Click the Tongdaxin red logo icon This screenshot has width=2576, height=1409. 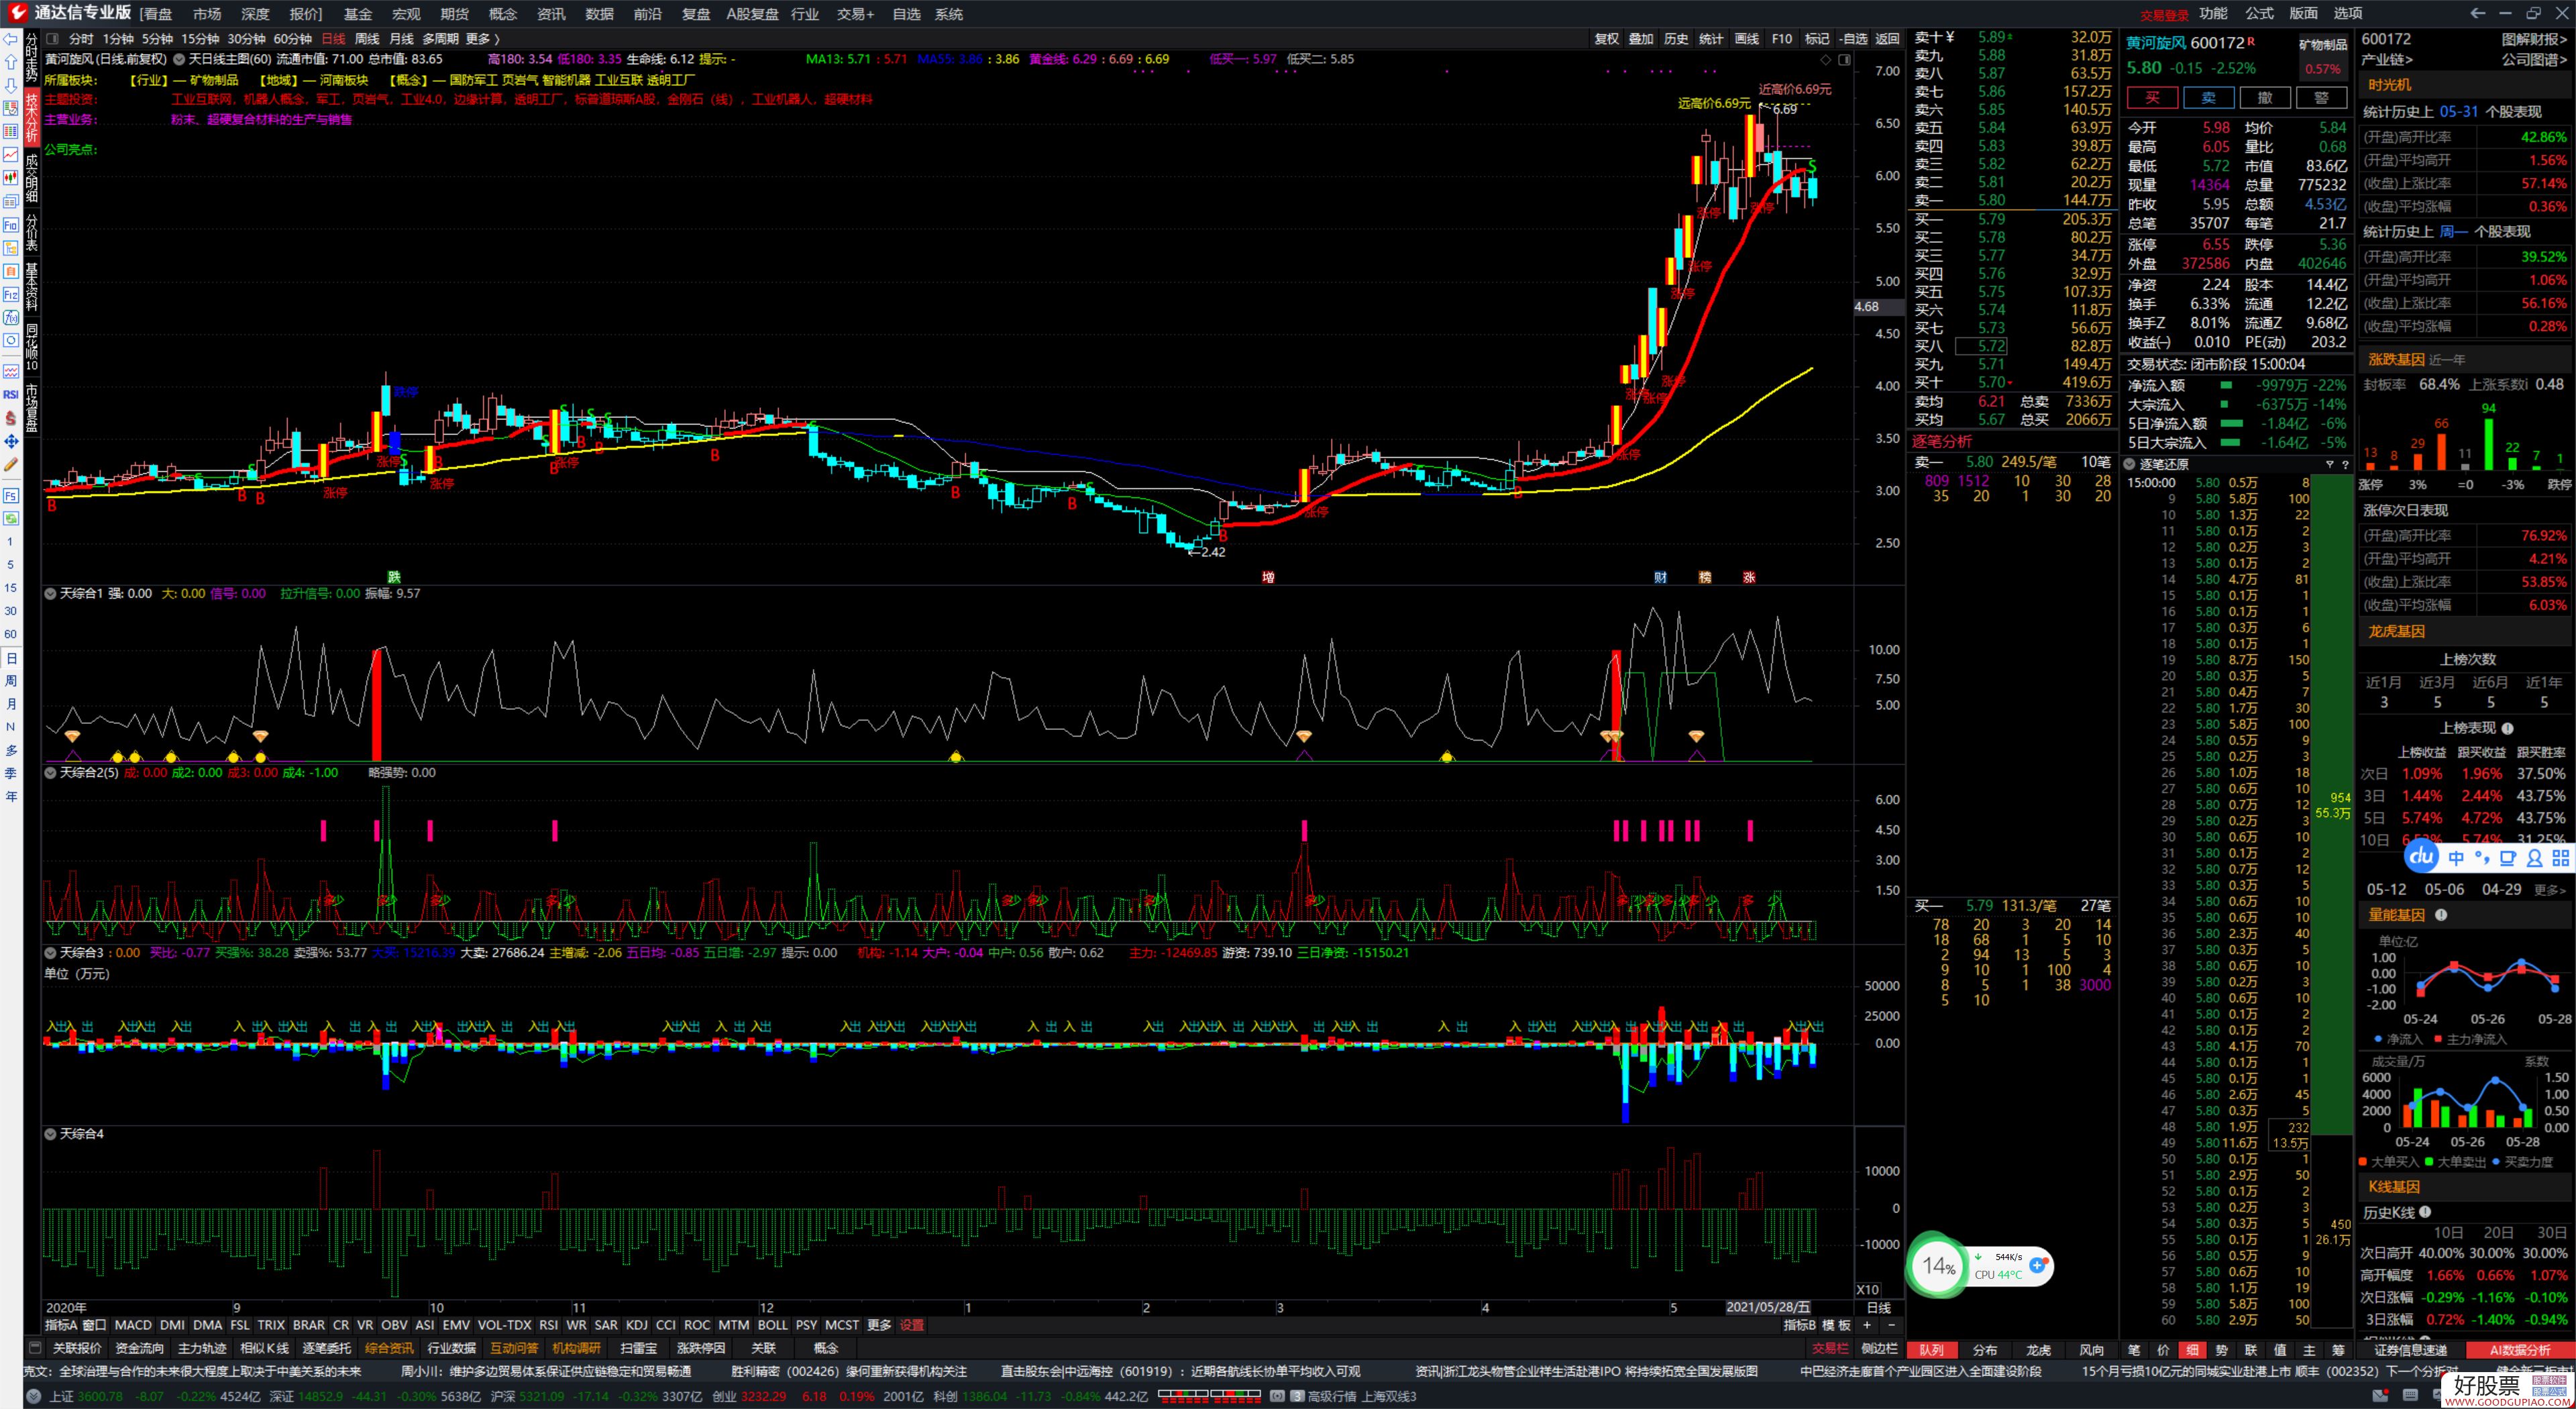pyautogui.click(x=17, y=13)
